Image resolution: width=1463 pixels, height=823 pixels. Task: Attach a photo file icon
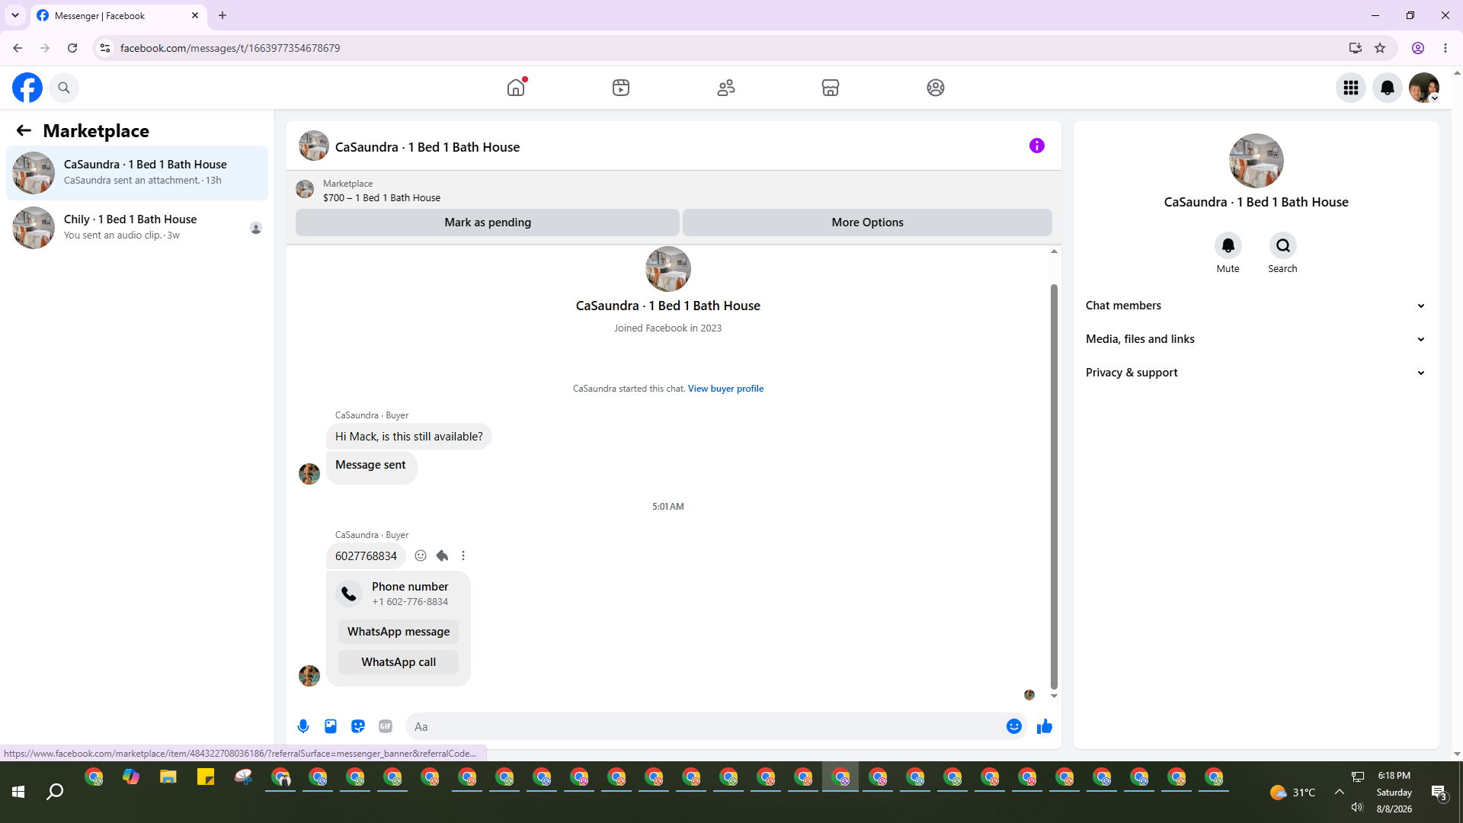(x=331, y=726)
